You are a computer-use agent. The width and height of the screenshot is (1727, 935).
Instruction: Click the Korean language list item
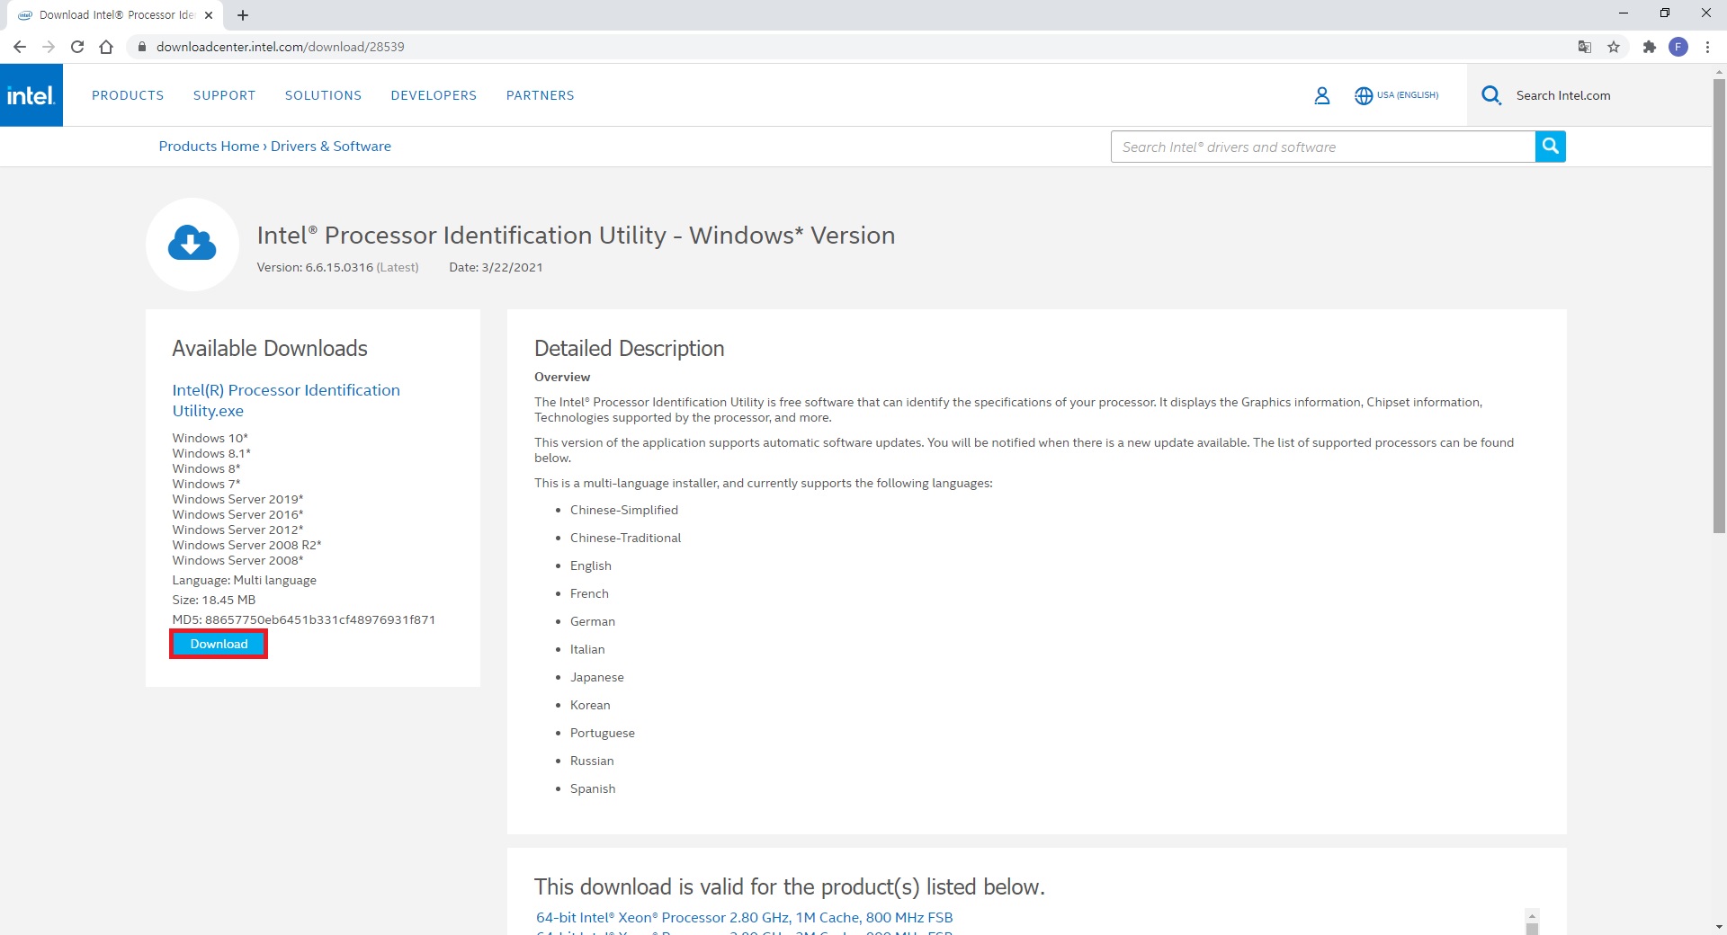(x=590, y=705)
